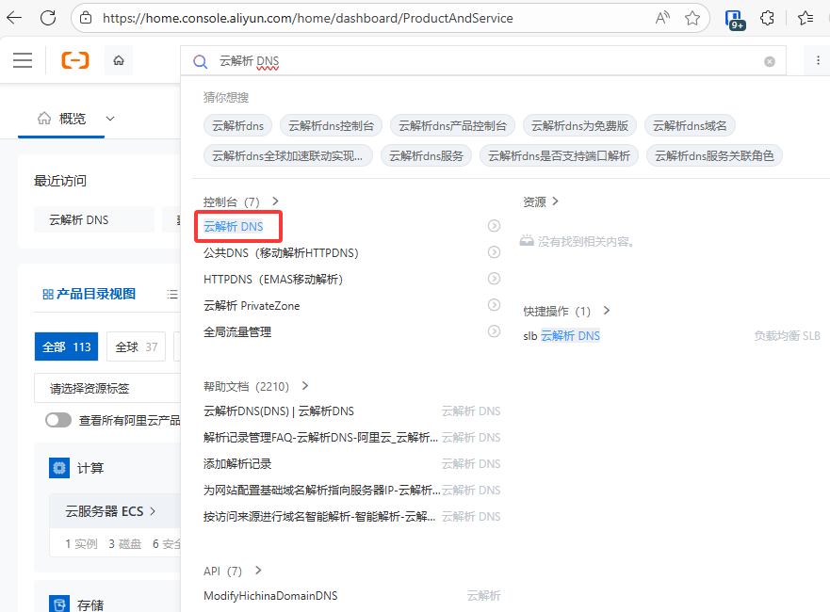Expand the 概览 dropdown arrow
Screen dimensions: 830x612
click(110, 119)
